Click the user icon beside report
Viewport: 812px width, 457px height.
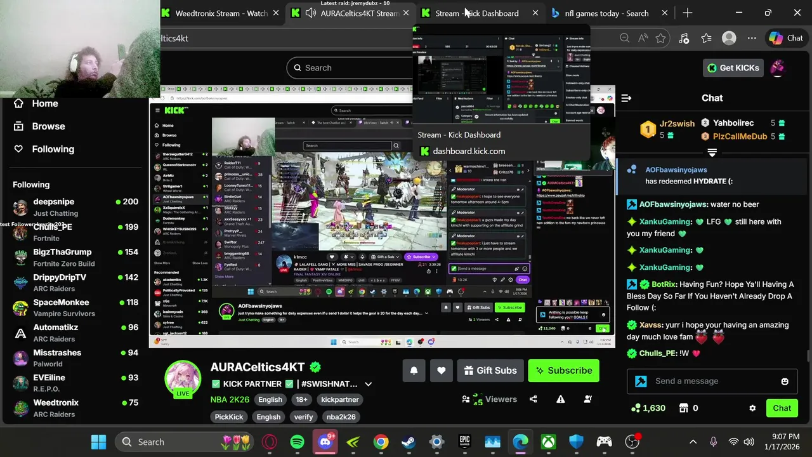point(587,399)
